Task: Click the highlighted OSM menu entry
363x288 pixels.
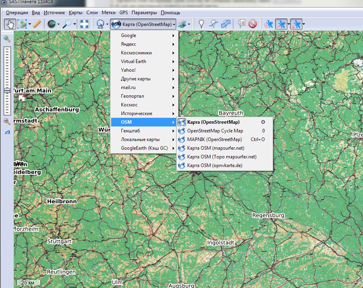Action: coord(144,122)
